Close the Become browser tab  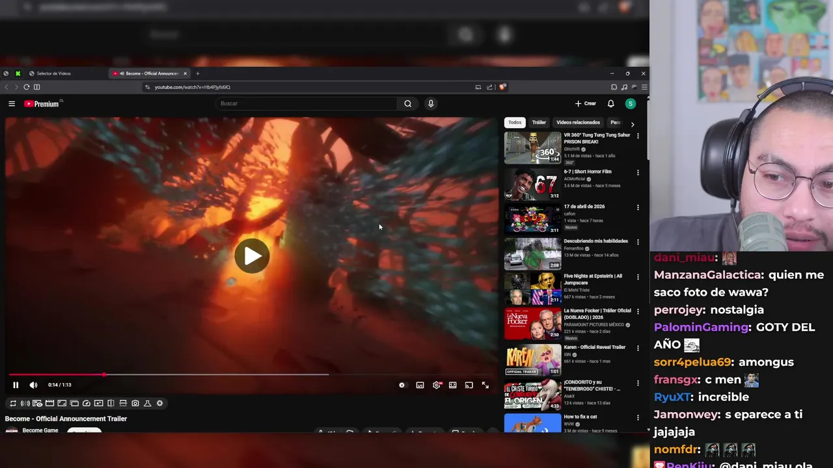185,73
